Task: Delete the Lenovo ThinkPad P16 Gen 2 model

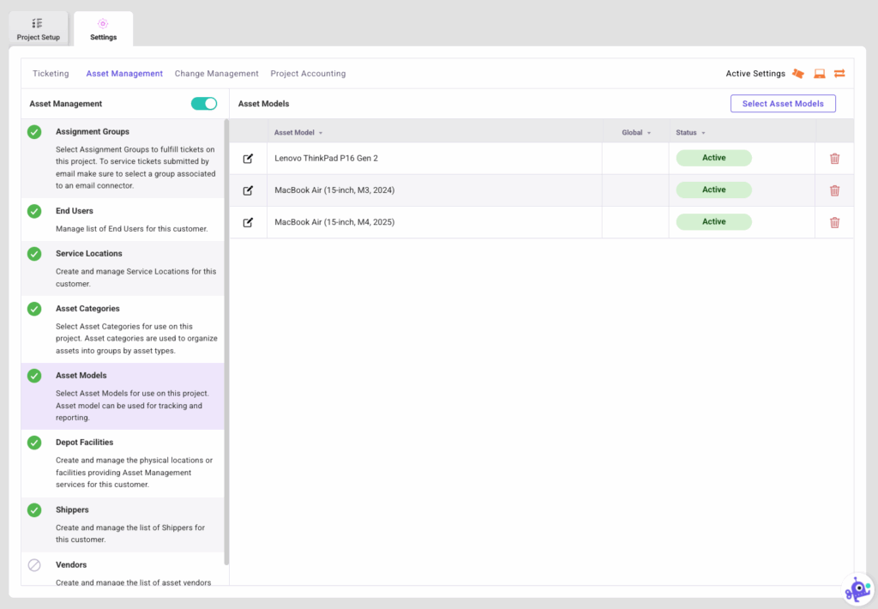Action: coord(834,158)
